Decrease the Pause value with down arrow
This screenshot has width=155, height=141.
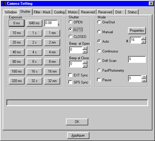point(144,80)
